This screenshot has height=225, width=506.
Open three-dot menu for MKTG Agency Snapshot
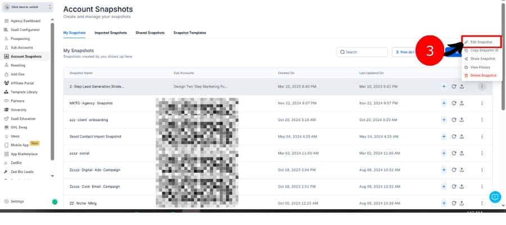pyautogui.click(x=482, y=103)
